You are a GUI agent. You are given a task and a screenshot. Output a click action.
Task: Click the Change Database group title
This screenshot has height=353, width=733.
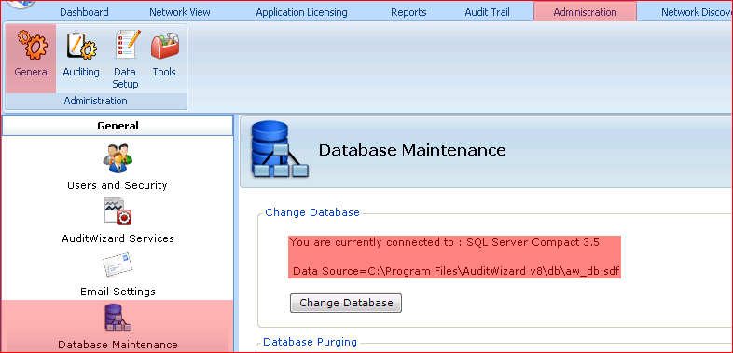pyautogui.click(x=312, y=212)
